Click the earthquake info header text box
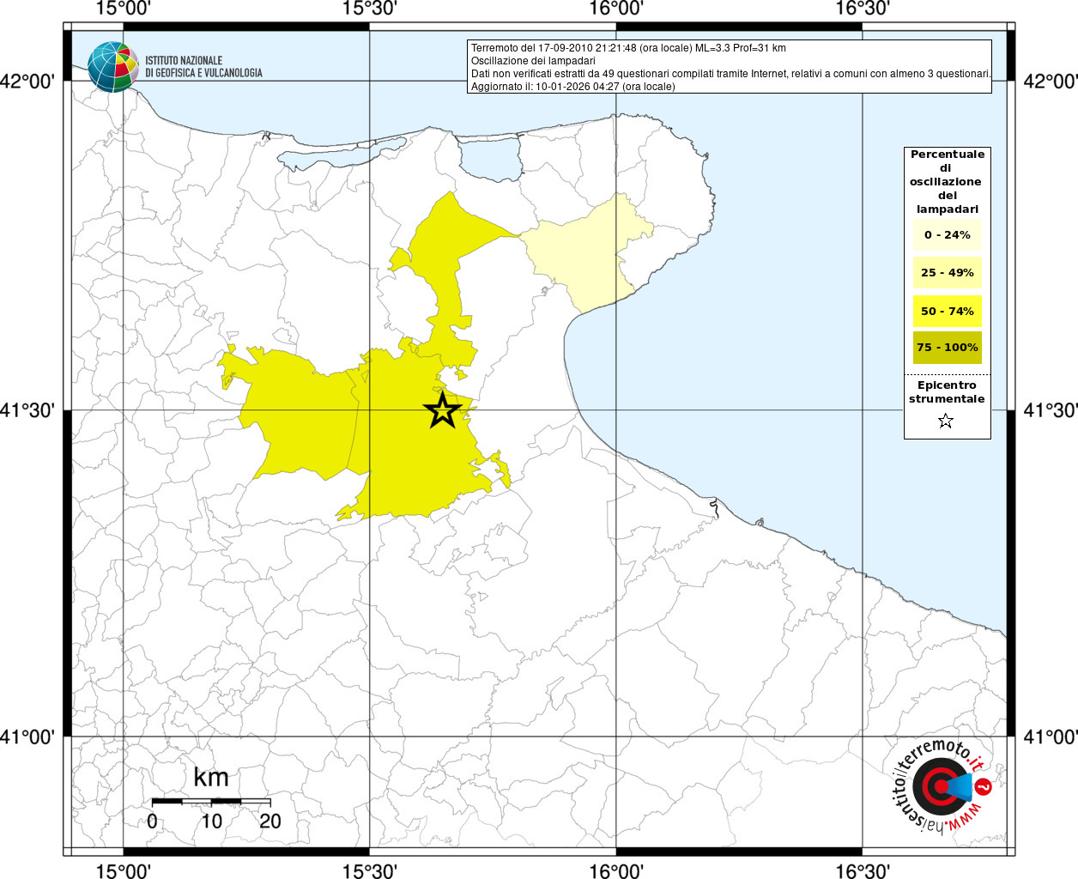1078x879 pixels. pyautogui.click(x=730, y=67)
